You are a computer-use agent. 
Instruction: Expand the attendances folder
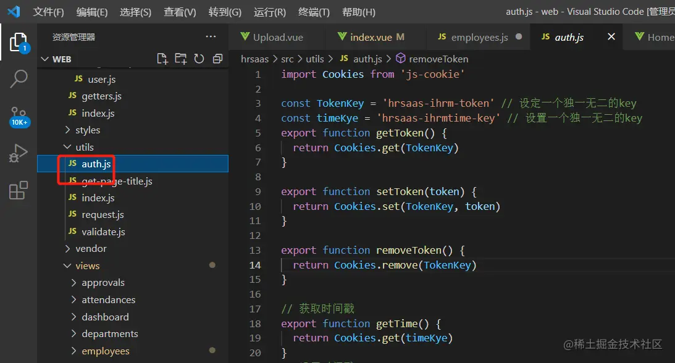pos(73,299)
